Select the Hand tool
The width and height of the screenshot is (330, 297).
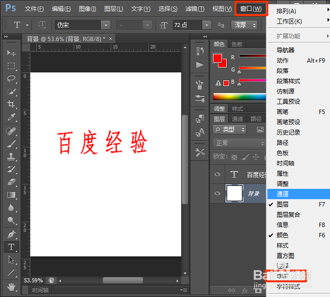[11, 287]
